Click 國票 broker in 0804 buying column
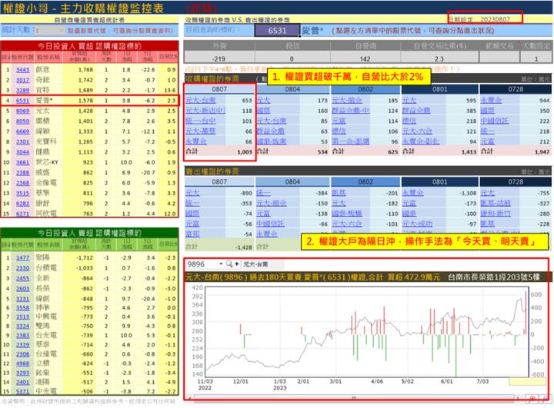This screenshot has height=408, width=554. (264, 111)
